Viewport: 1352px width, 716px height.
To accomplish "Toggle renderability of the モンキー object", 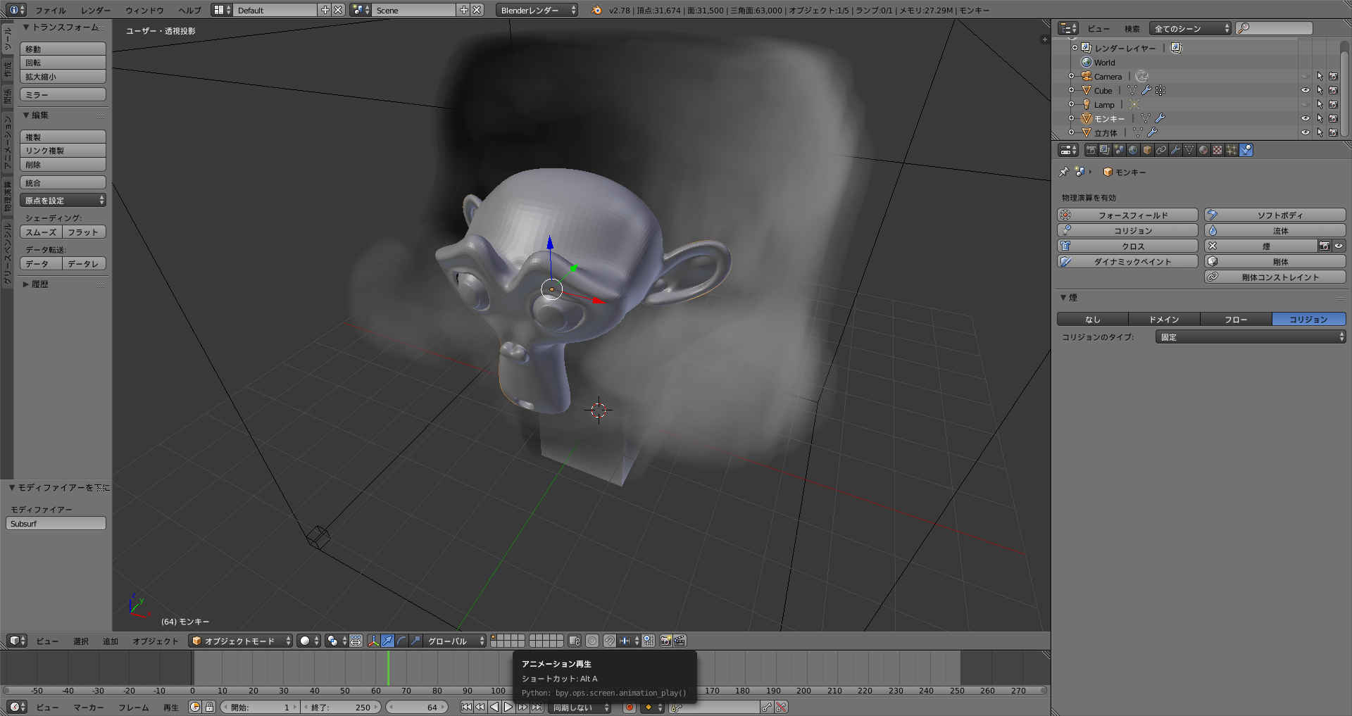I will tap(1333, 118).
